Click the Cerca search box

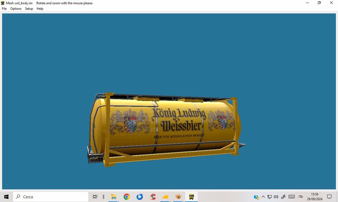[51, 197]
